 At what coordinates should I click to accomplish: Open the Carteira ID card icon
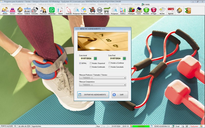[27, 10]
